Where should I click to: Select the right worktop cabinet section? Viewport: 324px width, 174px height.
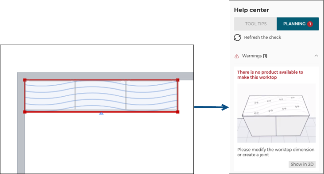tap(152, 95)
